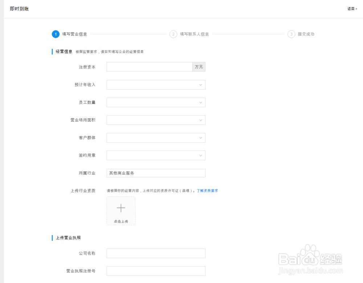The width and height of the screenshot is (363, 283).
Task: Click the 即时到账 page title
Action: [x=20, y=8]
